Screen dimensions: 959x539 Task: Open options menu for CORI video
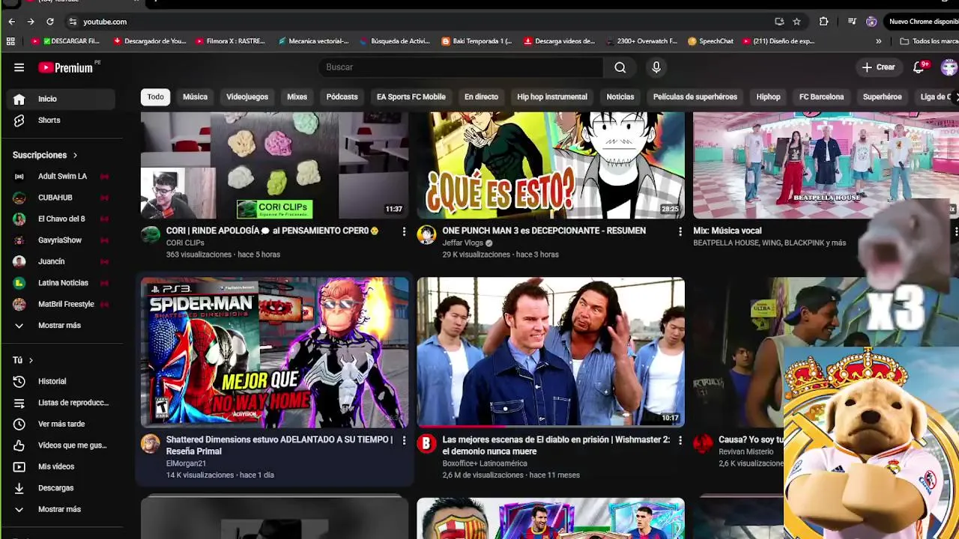click(404, 231)
